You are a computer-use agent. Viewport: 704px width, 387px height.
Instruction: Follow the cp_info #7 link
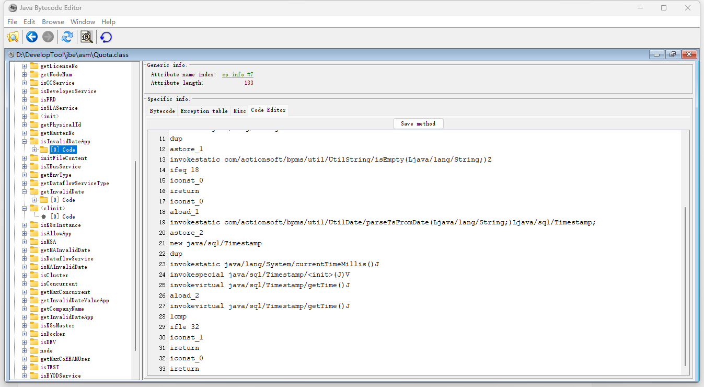(238, 75)
